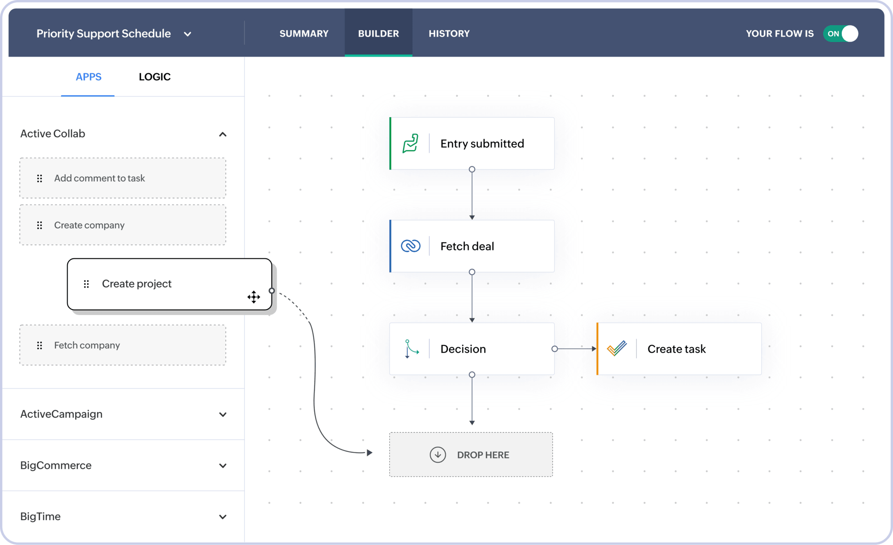This screenshot has height=545, width=893.
Task: Open the HISTORY tab
Action: click(x=449, y=33)
